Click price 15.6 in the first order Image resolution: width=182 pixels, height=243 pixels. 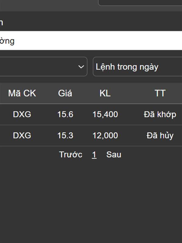[x=65, y=115]
